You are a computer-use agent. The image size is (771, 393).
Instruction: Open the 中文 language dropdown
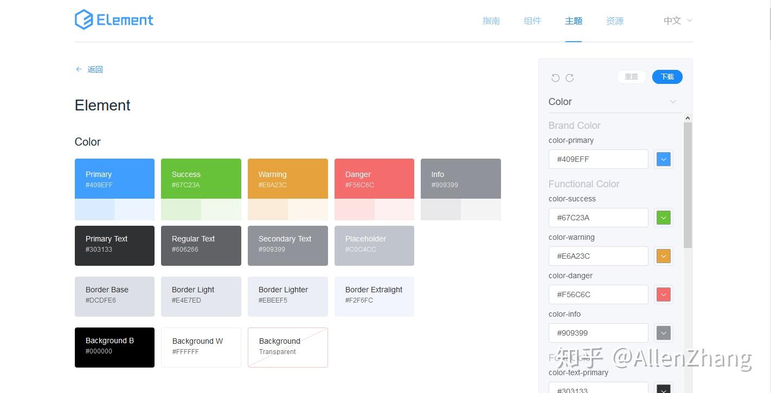[x=678, y=21]
